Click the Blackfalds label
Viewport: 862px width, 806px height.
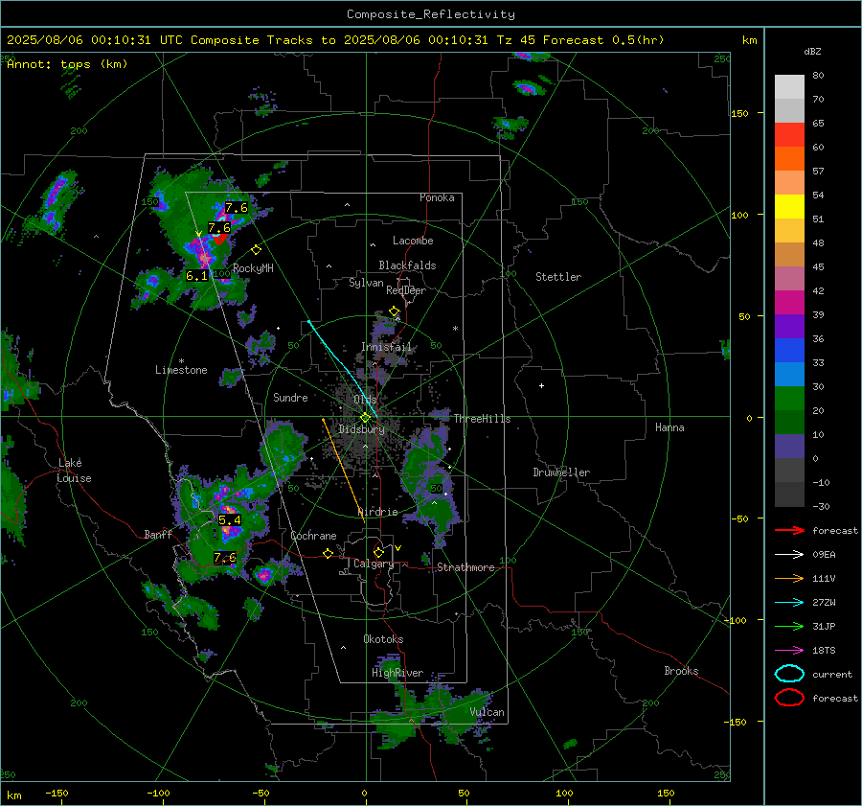tap(407, 265)
